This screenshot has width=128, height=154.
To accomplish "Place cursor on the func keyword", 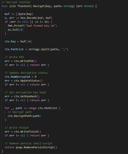I will tap(5, 6).
